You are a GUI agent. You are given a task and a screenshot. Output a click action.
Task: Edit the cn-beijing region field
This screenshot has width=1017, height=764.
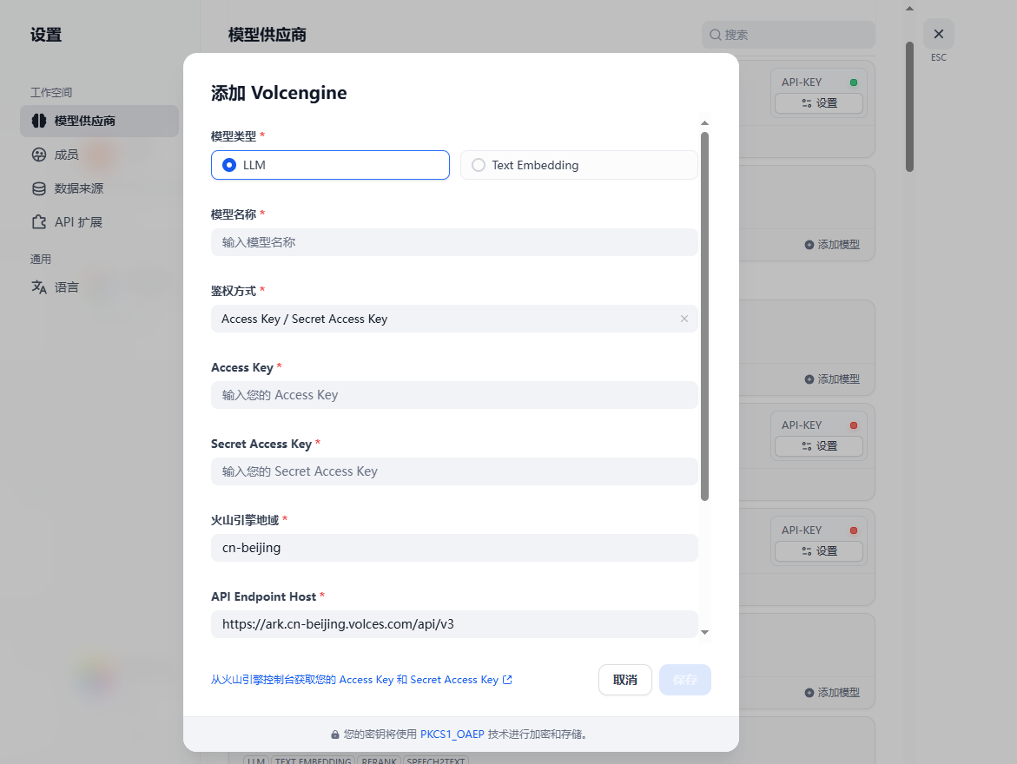(x=453, y=548)
